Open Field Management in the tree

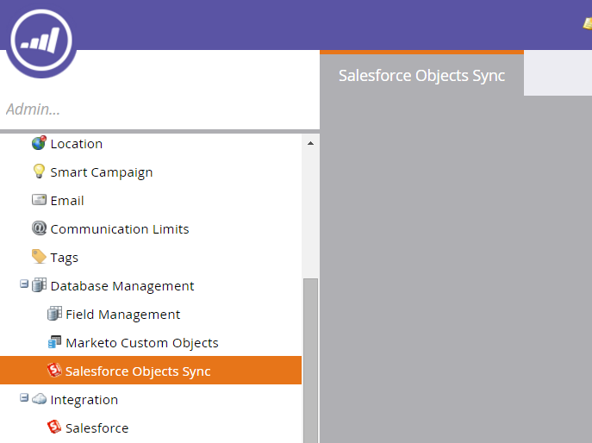122,315
